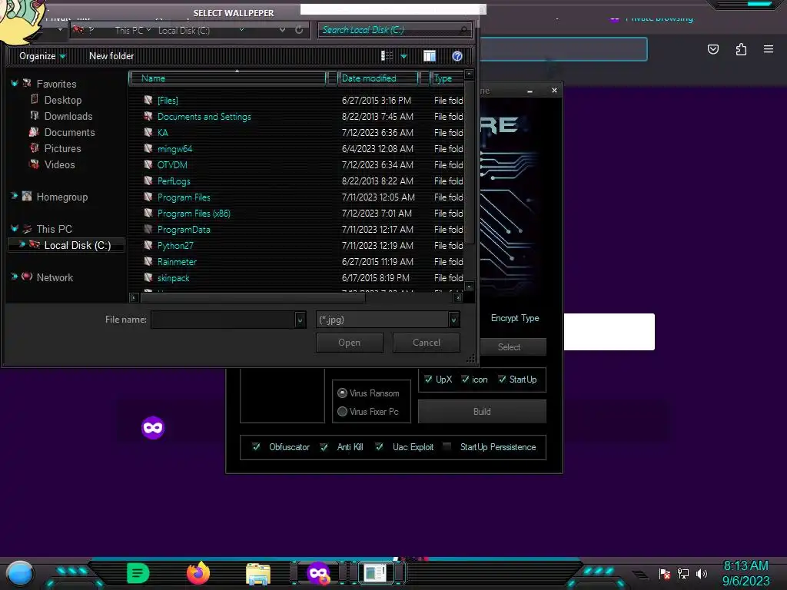
Task: Select the Virus Fixer Pc radio button
Action: point(342,412)
